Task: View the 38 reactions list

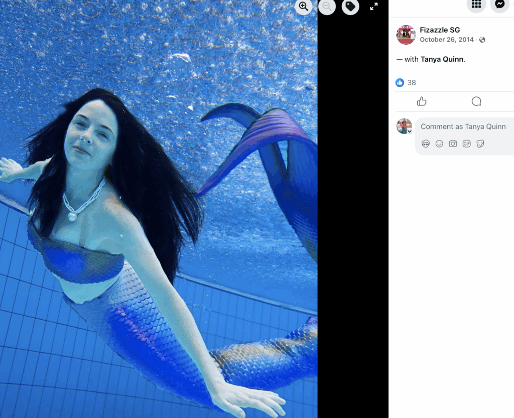Action: tap(412, 83)
